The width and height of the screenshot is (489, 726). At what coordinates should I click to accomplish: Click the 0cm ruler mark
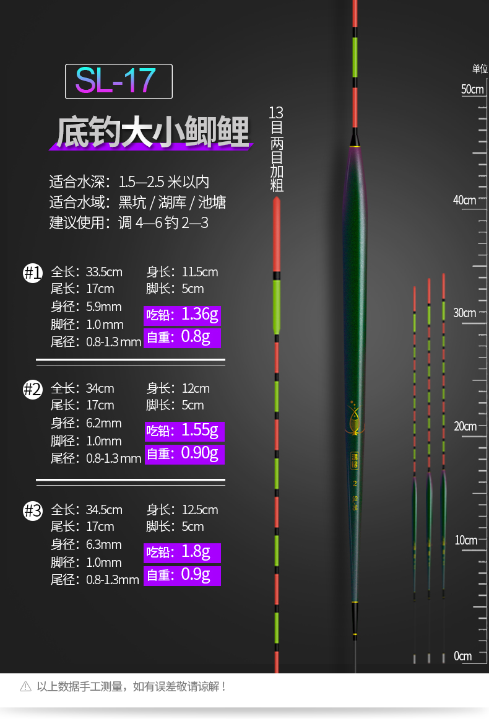pos(462,656)
